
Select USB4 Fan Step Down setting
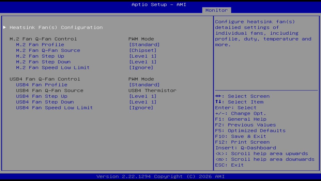[143, 102]
